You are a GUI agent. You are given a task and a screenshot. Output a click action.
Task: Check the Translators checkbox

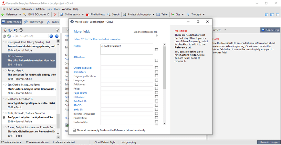tap(156, 72)
